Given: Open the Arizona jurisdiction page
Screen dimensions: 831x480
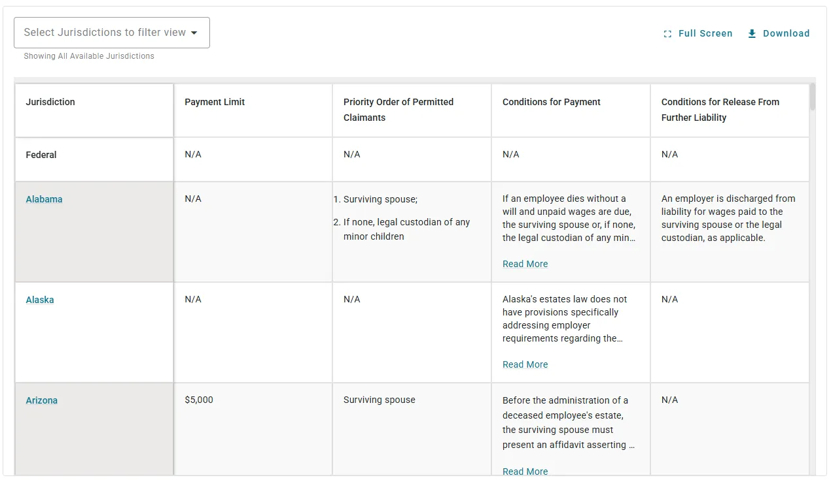Looking at the screenshot, I should pos(41,400).
